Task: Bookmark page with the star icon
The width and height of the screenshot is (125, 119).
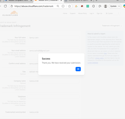Action: (69, 6)
